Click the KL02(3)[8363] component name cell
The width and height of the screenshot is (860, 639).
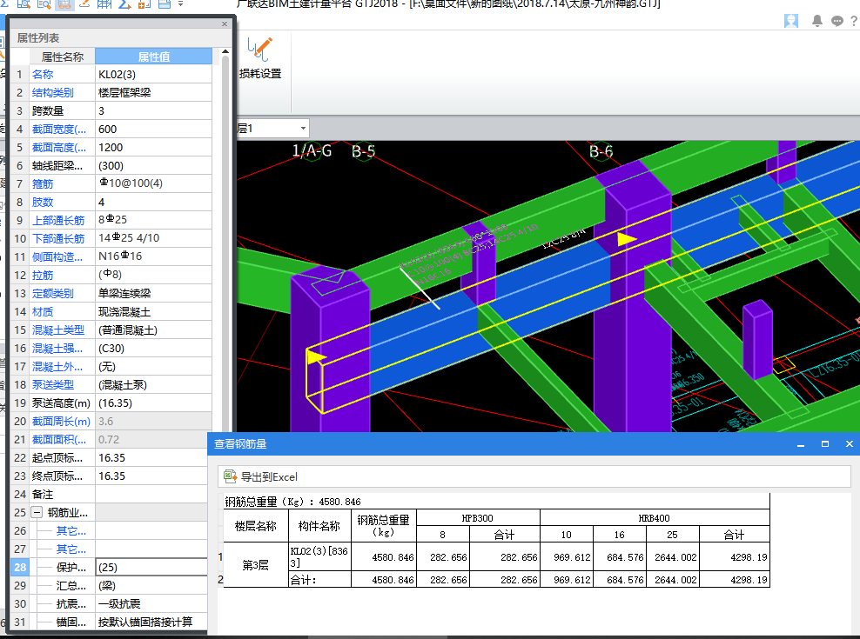point(319,556)
